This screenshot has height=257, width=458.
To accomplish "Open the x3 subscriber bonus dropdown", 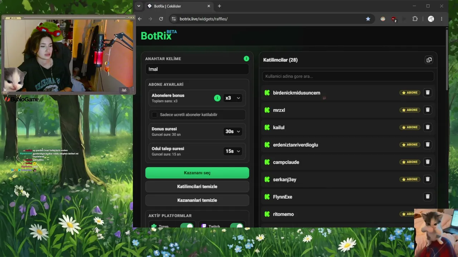I will (233, 98).
